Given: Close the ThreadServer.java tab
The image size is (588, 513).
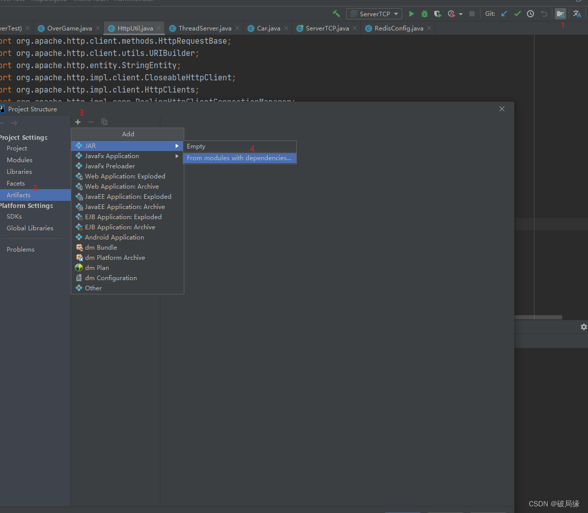Looking at the screenshot, I should [237, 28].
